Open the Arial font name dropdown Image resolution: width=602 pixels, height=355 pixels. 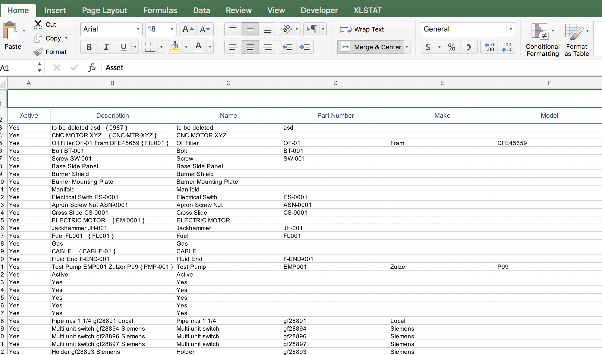coord(138,29)
